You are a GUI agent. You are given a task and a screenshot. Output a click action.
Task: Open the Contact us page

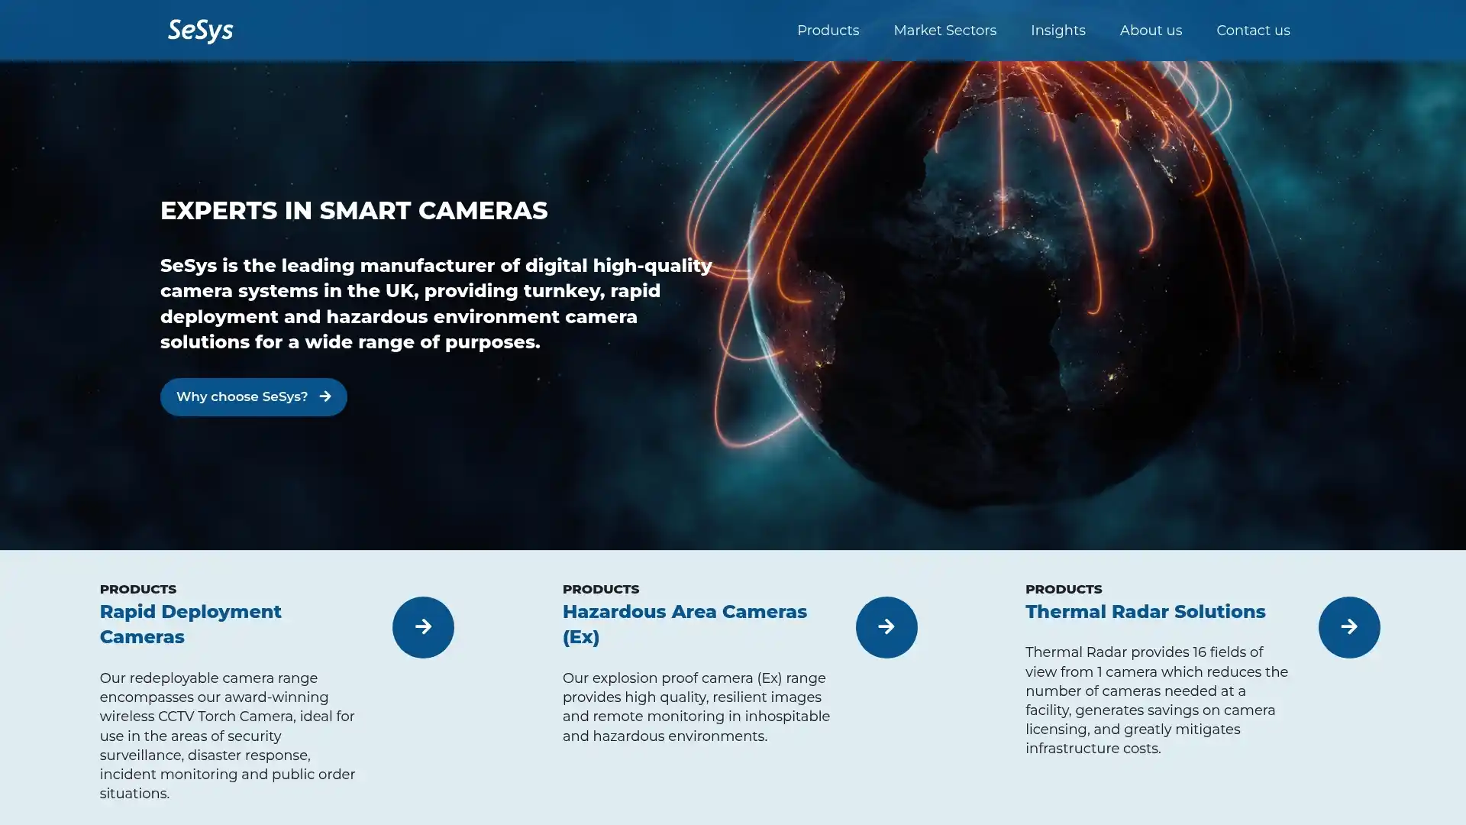tap(1253, 31)
